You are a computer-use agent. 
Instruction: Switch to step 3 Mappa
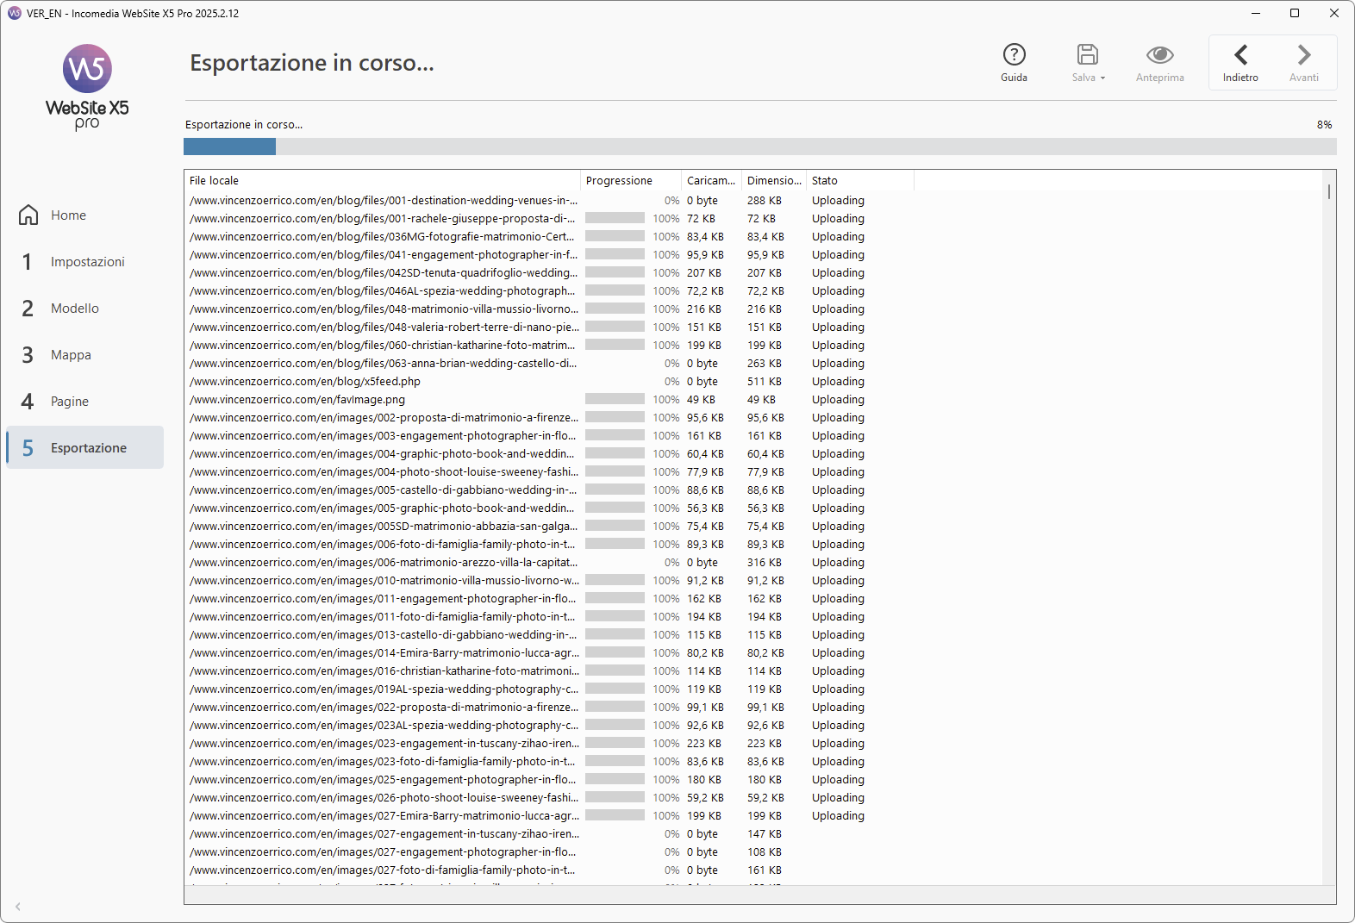[71, 355]
